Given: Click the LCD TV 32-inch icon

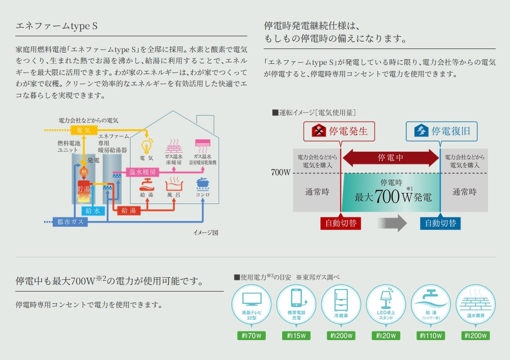Looking at the screenshot, I should [x=251, y=304].
